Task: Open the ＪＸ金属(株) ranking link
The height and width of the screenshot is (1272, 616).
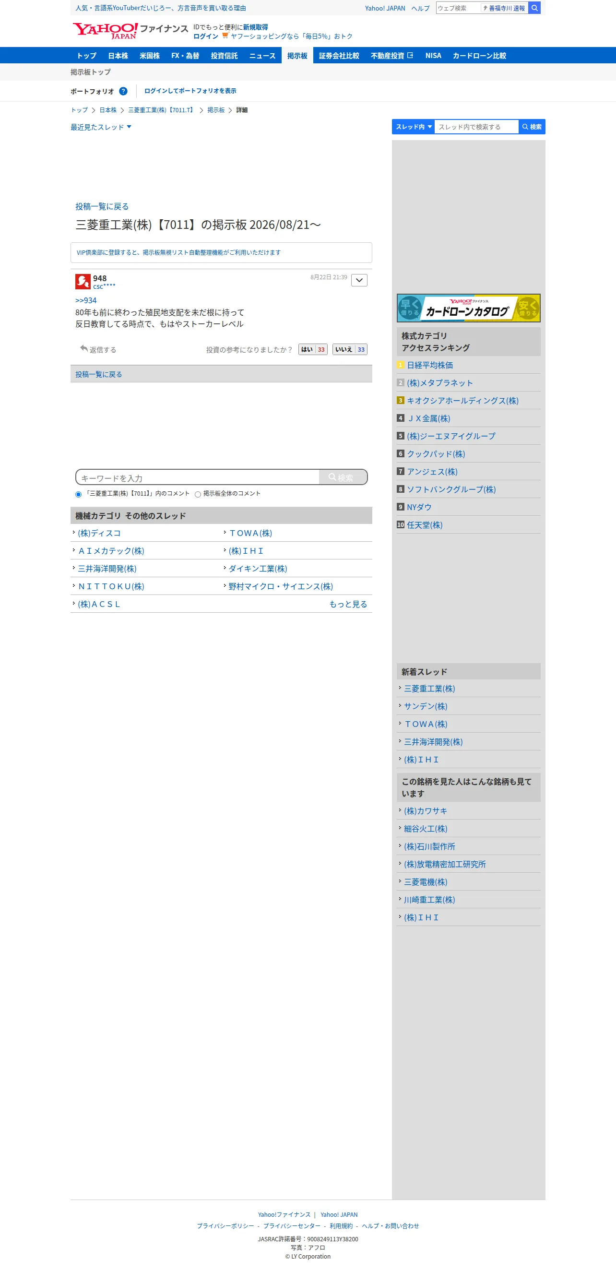Action: click(428, 418)
